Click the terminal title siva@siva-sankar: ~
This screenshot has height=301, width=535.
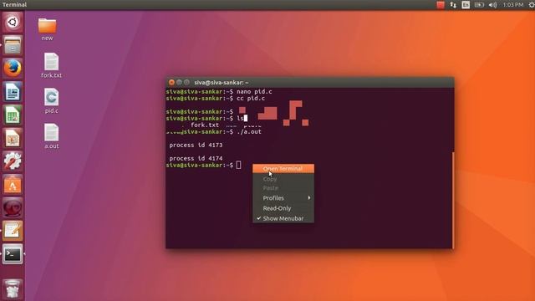point(221,83)
